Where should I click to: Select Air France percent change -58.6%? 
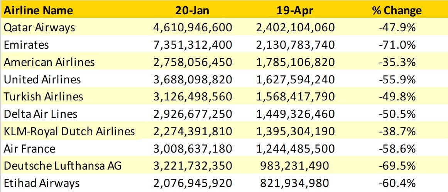397,149
